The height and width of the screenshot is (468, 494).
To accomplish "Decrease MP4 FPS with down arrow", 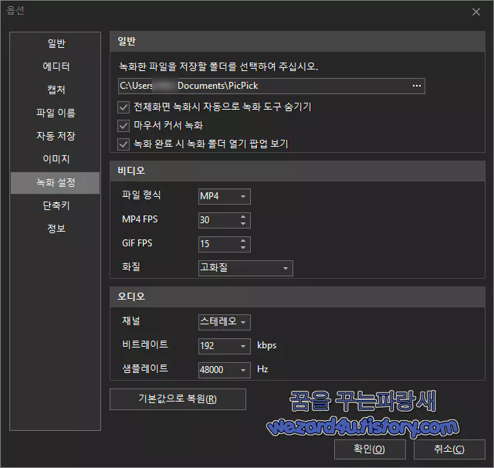I will click(x=243, y=224).
